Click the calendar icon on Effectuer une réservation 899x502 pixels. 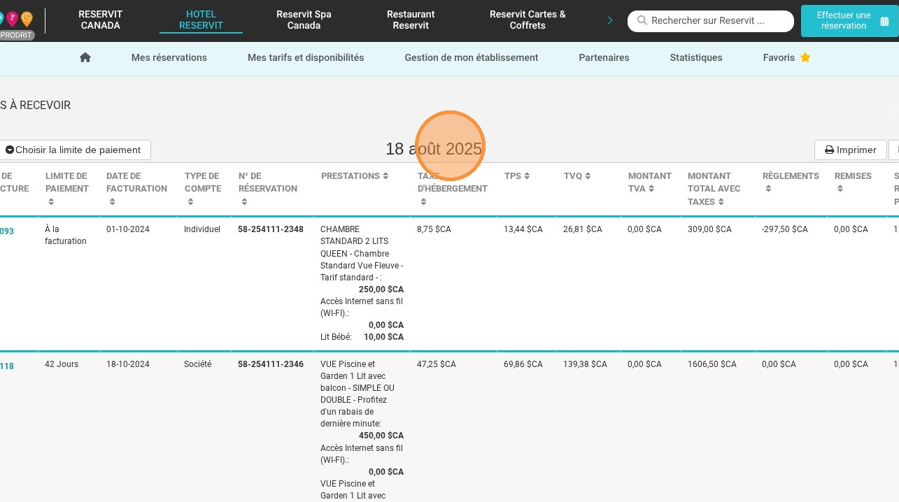[x=884, y=21]
